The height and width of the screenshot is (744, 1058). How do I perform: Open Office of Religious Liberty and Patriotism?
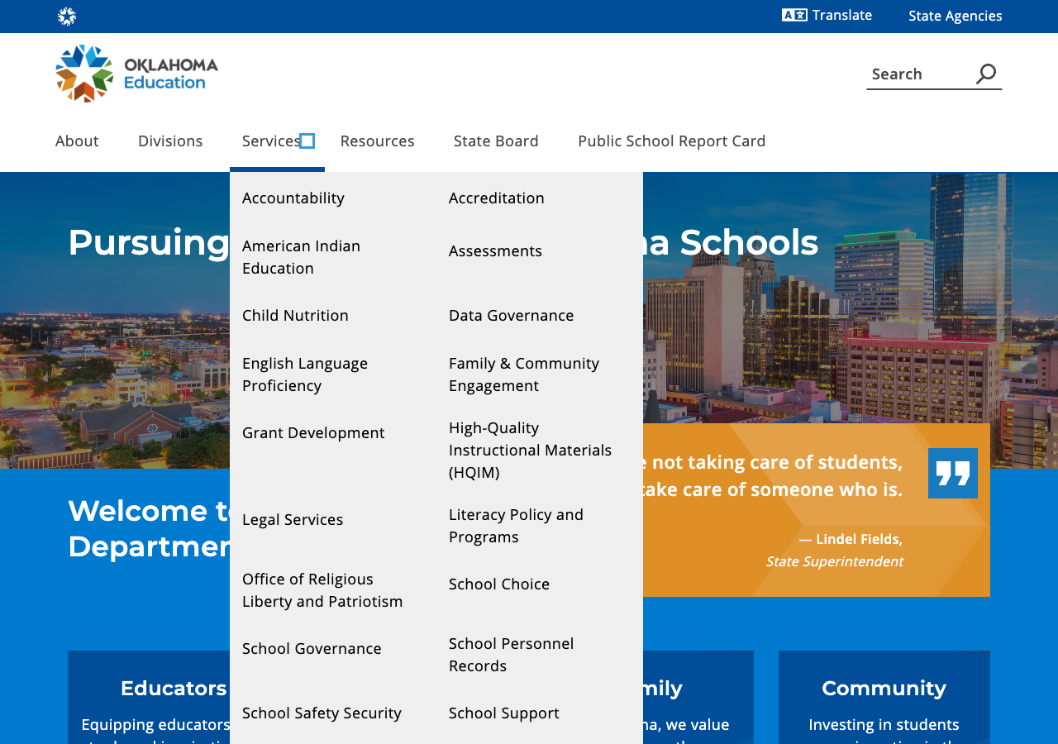pyautogui.click(x=322, y=590)
